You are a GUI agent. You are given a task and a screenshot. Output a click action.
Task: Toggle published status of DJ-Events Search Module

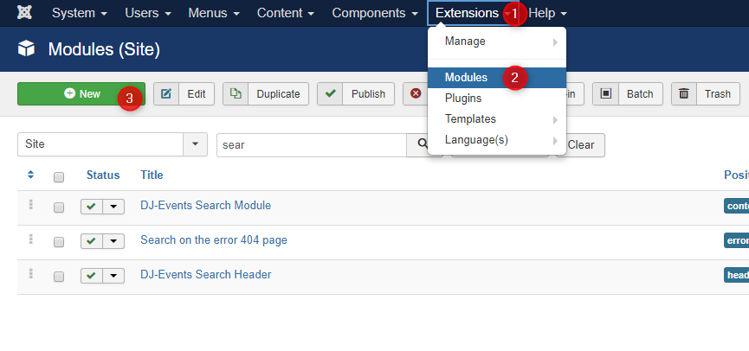coord(92,207)
